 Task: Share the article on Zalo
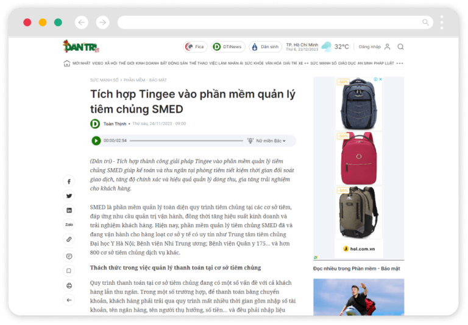pos(69,225)
